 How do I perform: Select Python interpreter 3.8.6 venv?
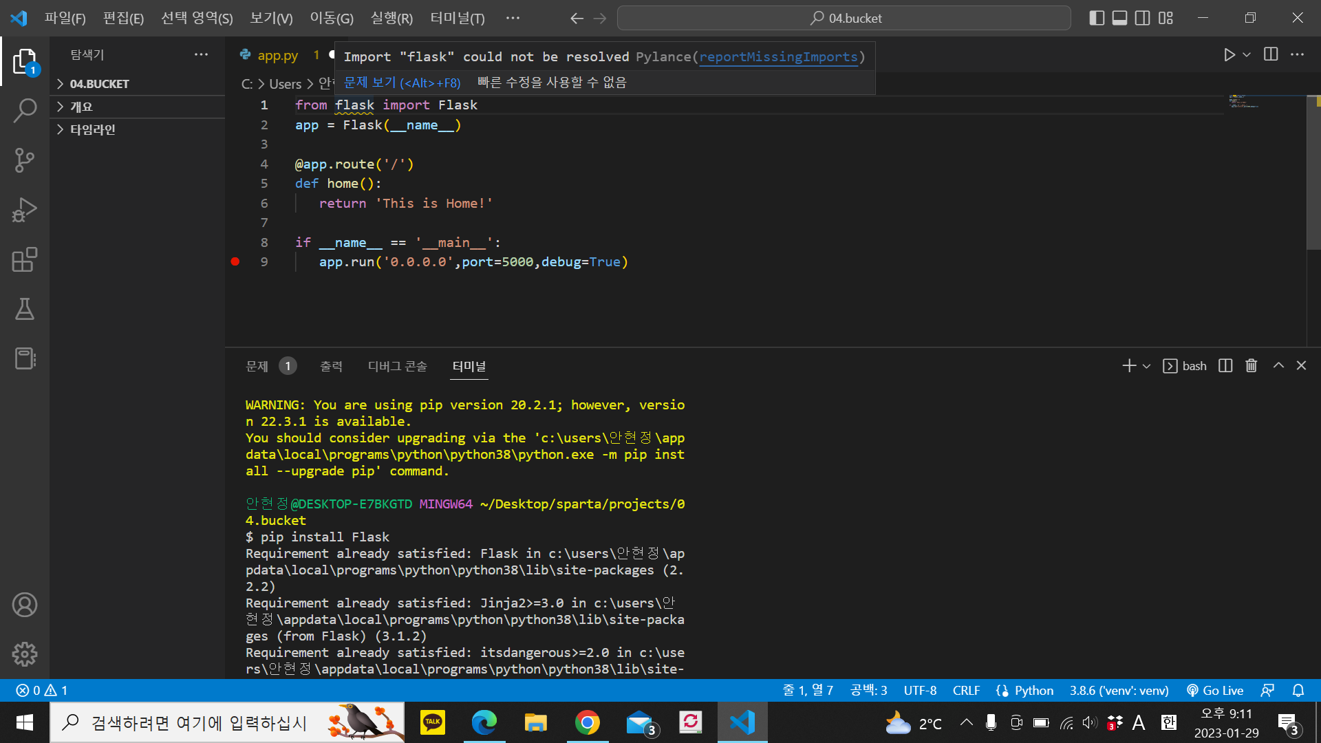tap(1119, 690)
